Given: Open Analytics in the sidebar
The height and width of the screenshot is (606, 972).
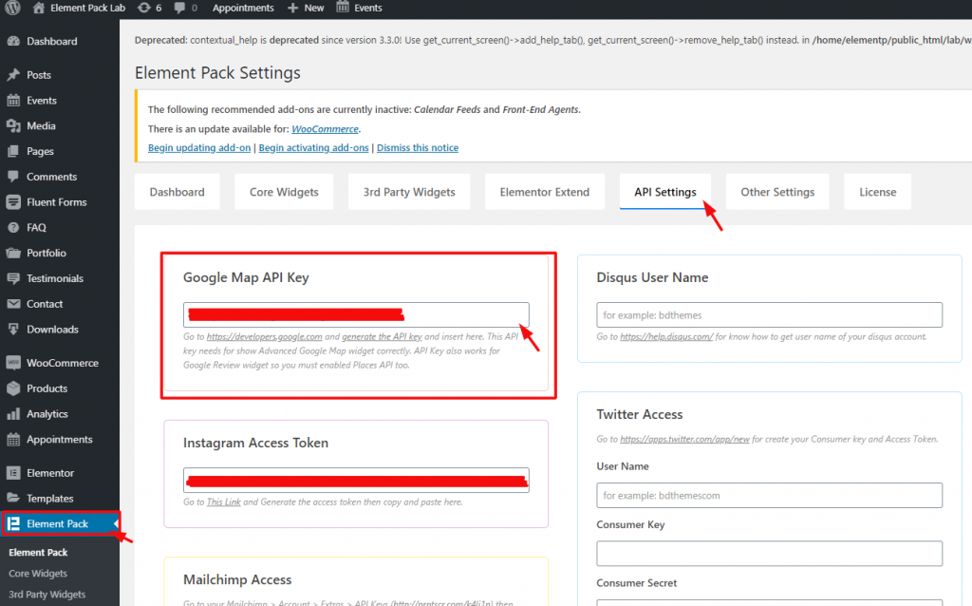Looking at the screenshot, I should pos(47,414).
